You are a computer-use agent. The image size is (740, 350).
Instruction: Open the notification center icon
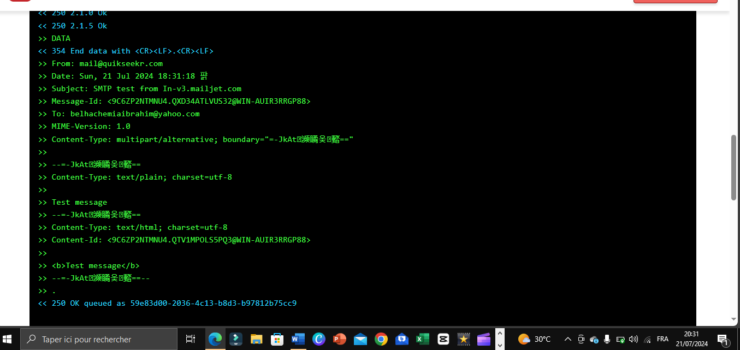[723, 339]
